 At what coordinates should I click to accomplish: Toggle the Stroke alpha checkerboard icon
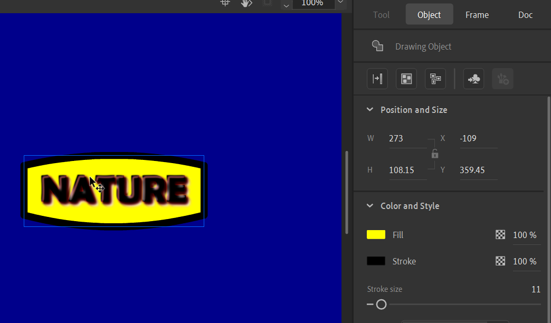point(500,261)
